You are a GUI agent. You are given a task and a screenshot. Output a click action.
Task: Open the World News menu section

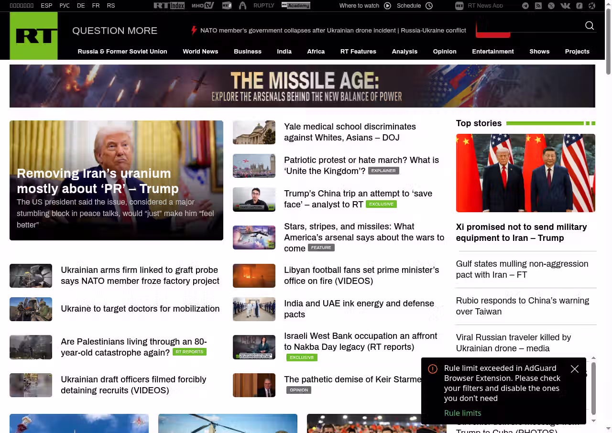[x=200, y=51]
